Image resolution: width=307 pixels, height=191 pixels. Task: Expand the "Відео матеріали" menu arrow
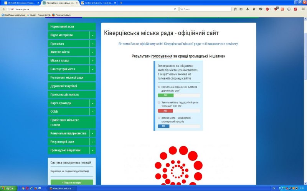[x=92, y=35]
